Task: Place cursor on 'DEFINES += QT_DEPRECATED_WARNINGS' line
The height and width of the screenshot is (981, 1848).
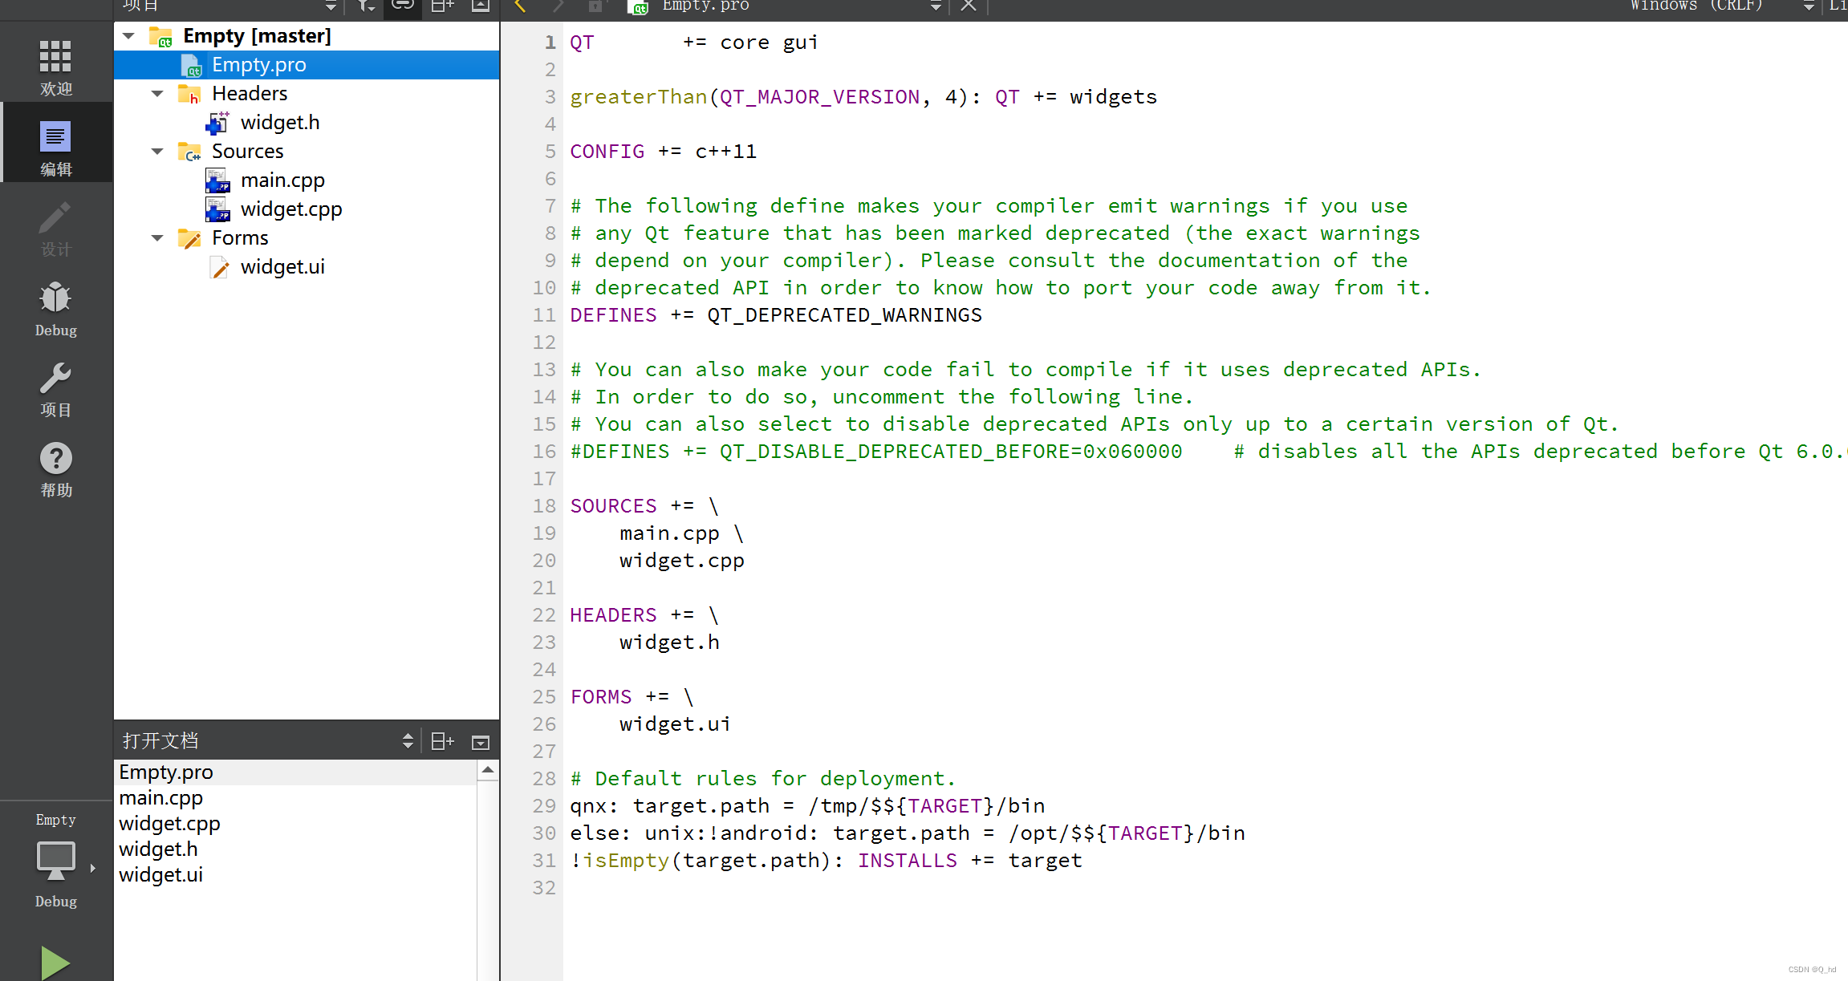Action: pyautogui.click(x=776, y=315)
